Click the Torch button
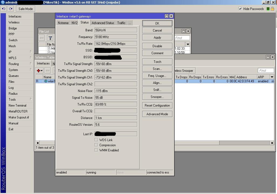 click(157, 62)
